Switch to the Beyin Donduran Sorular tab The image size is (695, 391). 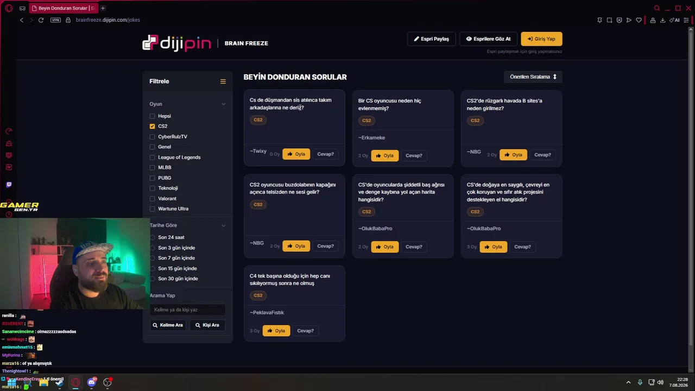(63, 8)
